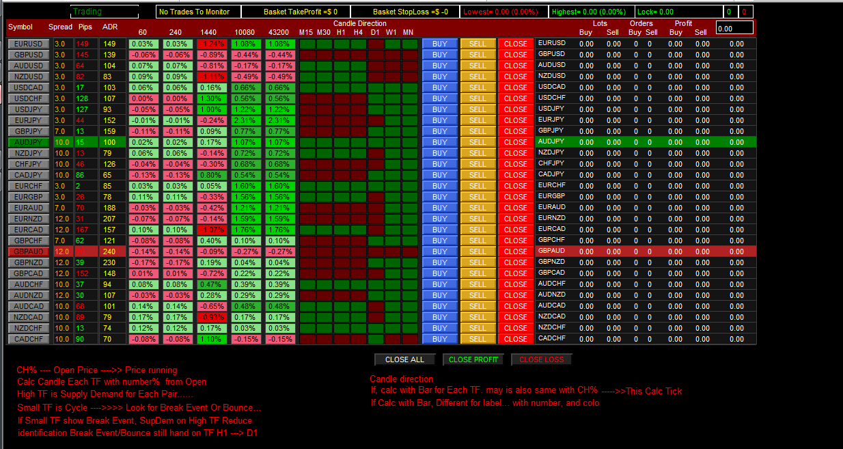
Task: Click CLOSE button for GBPJPY row
Action: tap(516, 131)
